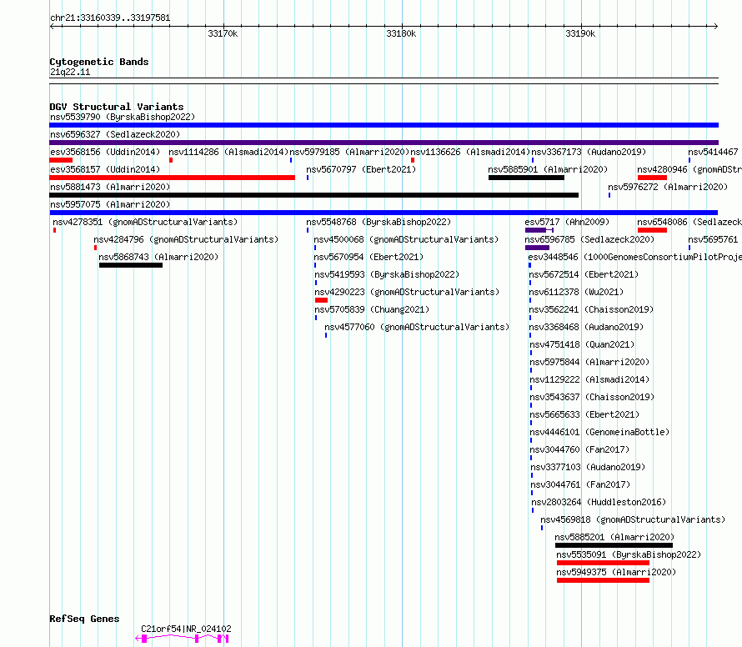
Task: Open nsv4284796 (gnomADStructuralVariants) label
Action: (x=186, y=239)
